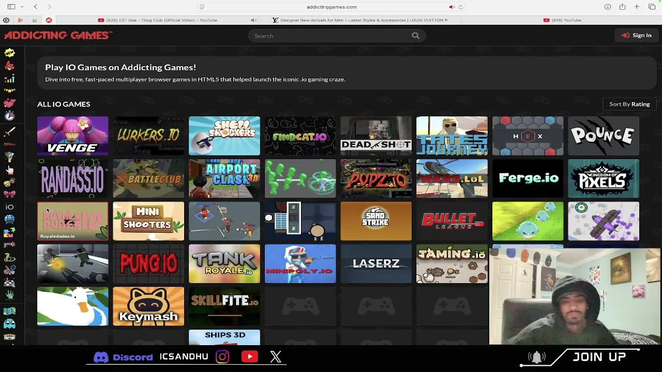Click the Safari sidebar toggle button
Screen dimensions: 662x372
coord(11,7)
